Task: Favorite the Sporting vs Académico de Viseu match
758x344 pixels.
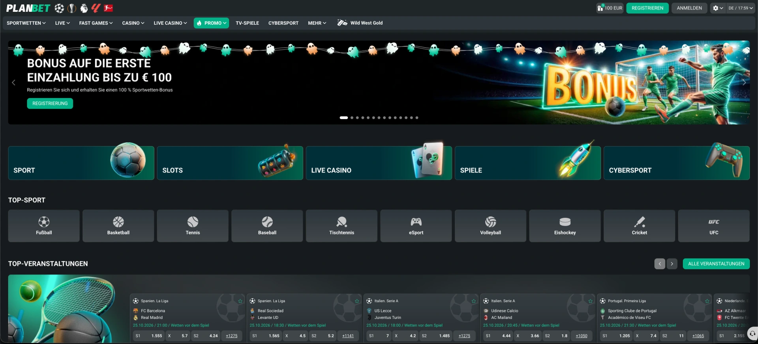Action: pyautogui.click(x=707, y=301)
